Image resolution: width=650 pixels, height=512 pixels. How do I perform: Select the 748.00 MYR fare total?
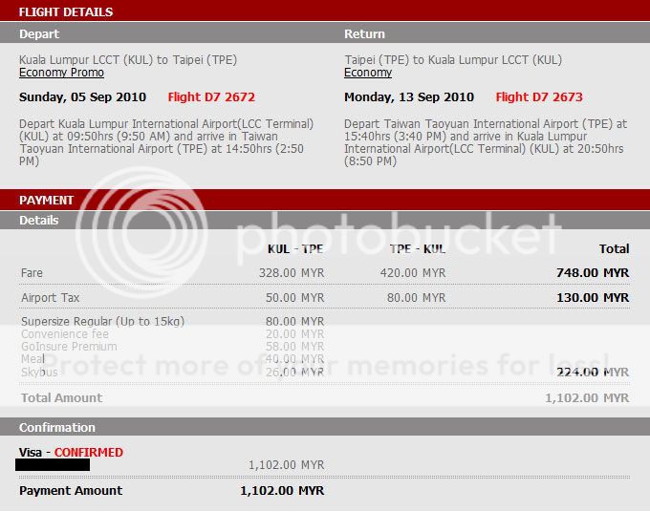593,273
